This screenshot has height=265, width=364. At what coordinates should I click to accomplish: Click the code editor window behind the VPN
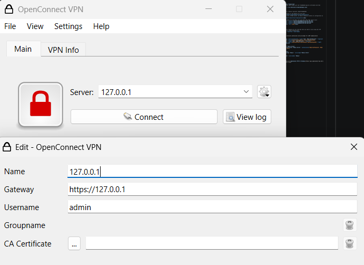(x=325, y=70)
